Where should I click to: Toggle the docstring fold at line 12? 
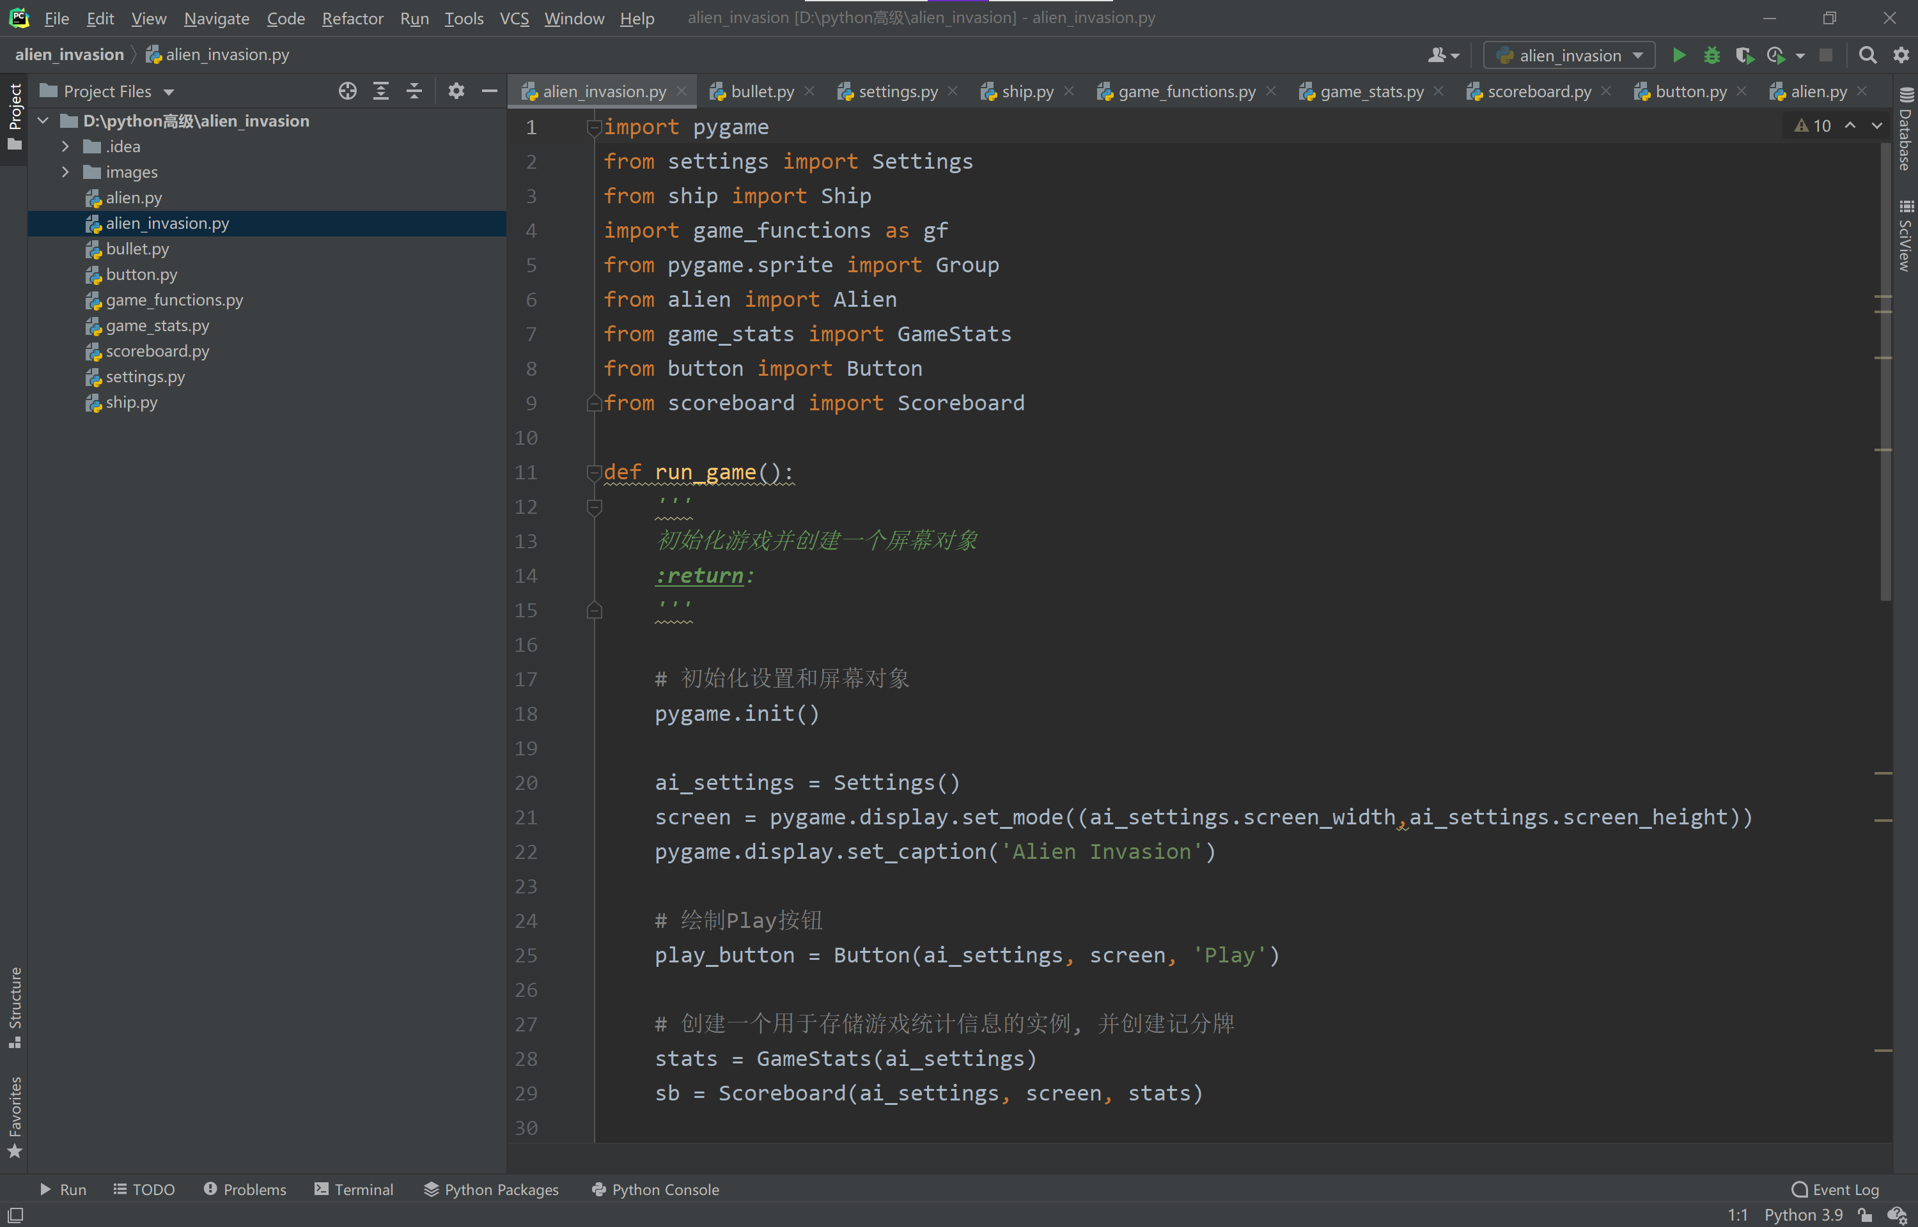point(594,507)
